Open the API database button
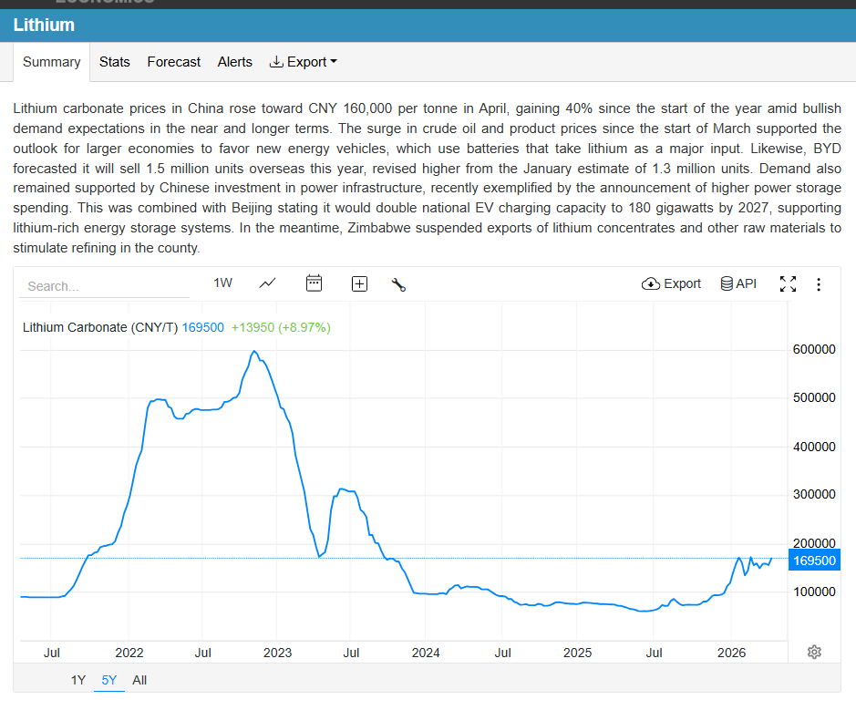Screen dimensions: 856x710 [738, 283]
